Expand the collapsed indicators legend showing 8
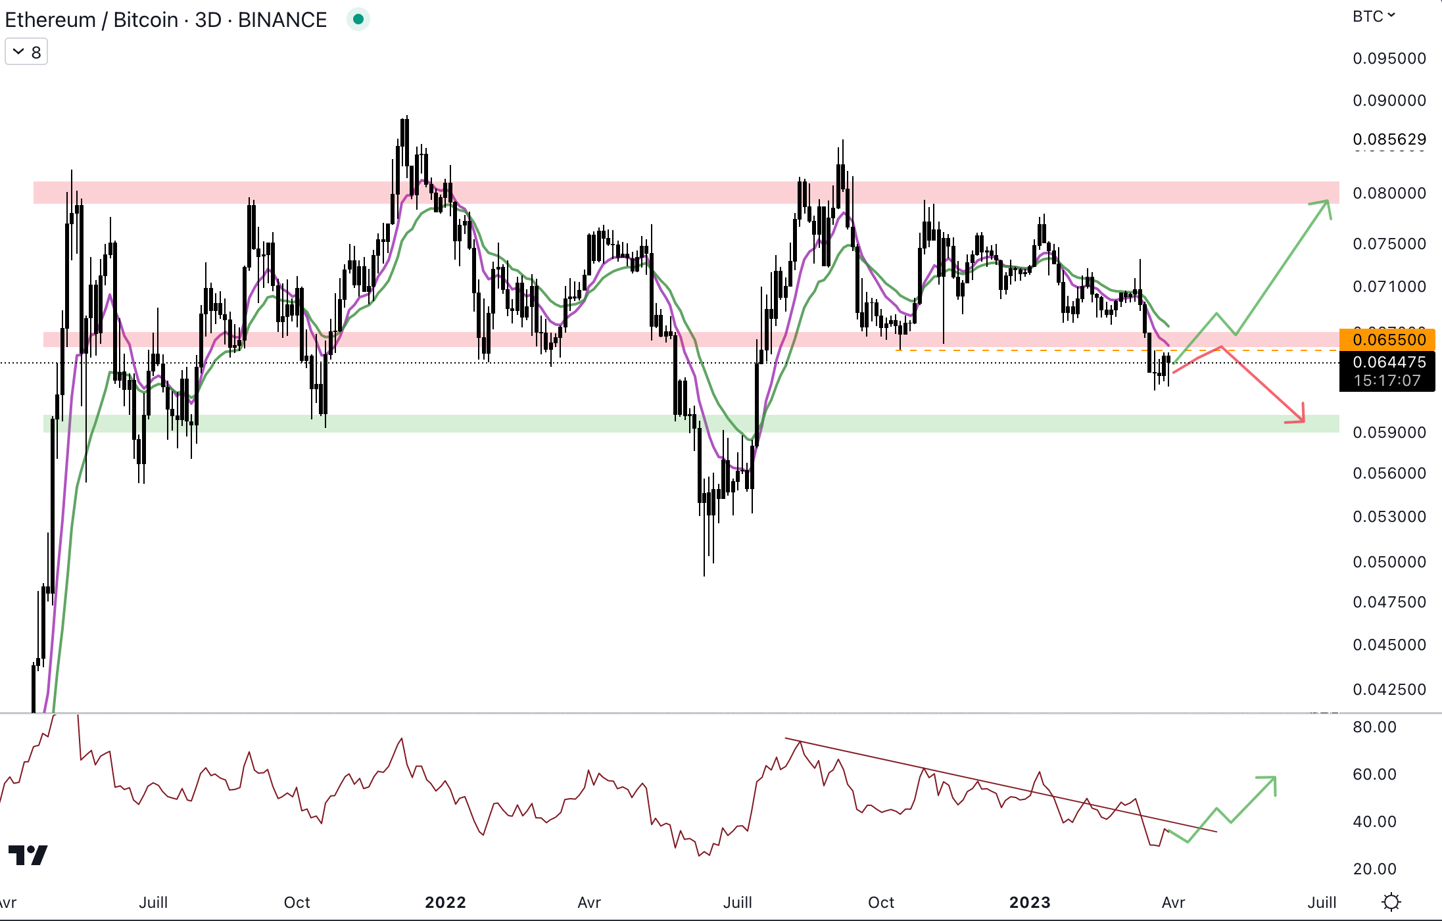This screenshot has width=1442, height=921. coord(26,52)
